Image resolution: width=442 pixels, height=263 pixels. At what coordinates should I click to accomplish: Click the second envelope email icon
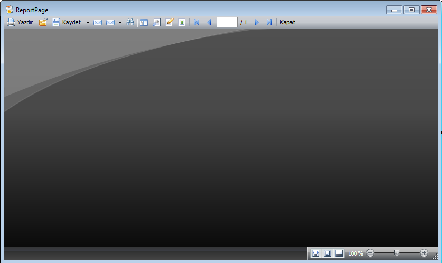coord(110,22)
